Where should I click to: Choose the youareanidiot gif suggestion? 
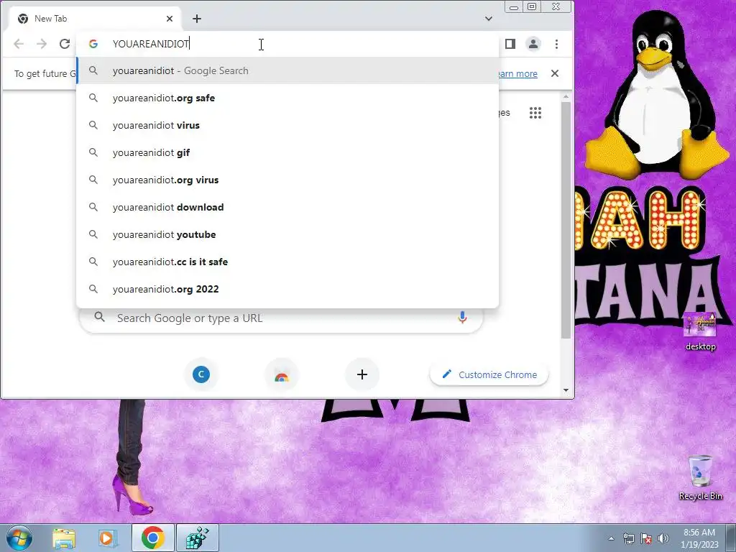287,152
